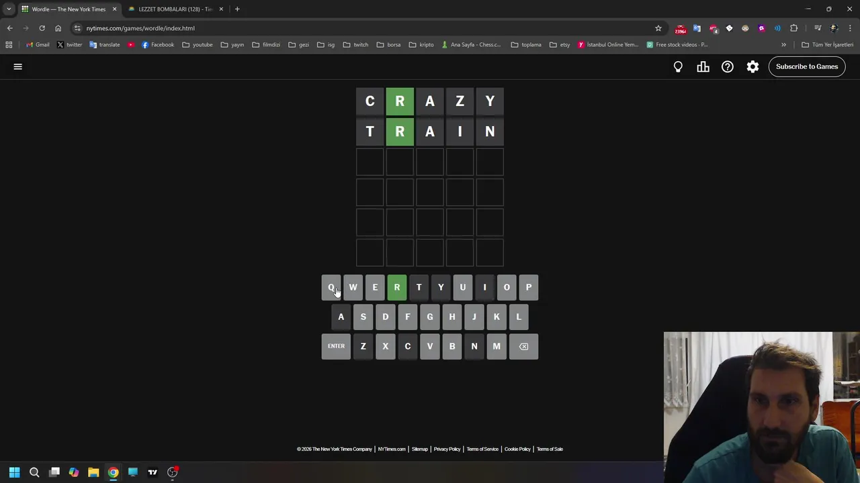Open the Ana Sayfa - Chess.com bookmark

pyautogui.click(x=472, y=45)
